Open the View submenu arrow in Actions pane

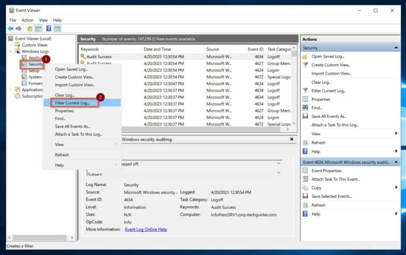[x=396, y=134]
